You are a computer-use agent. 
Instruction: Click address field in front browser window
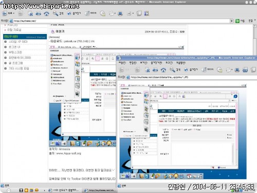pyautogui.click(x=192, y=77)
